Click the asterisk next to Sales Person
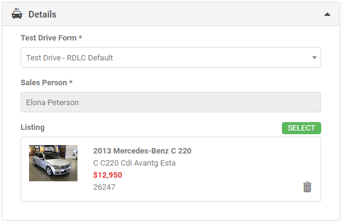Viewport: 343px width, 223px height. [x=71, y=82]
